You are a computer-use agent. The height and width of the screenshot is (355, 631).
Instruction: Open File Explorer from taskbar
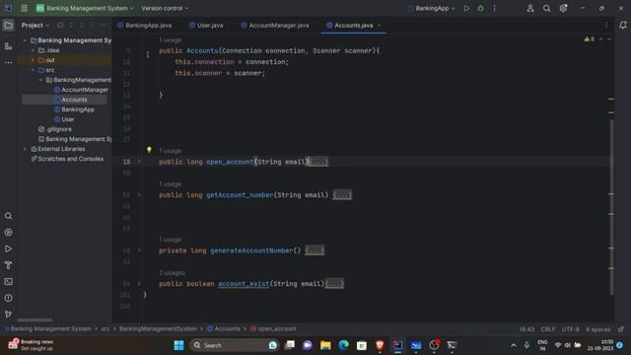coord(325,345)
